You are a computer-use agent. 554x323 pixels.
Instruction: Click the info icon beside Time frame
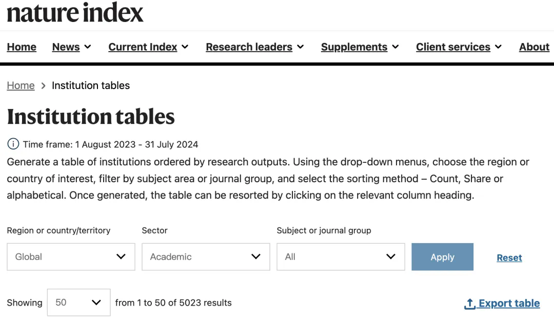click(x=13, y=144)
